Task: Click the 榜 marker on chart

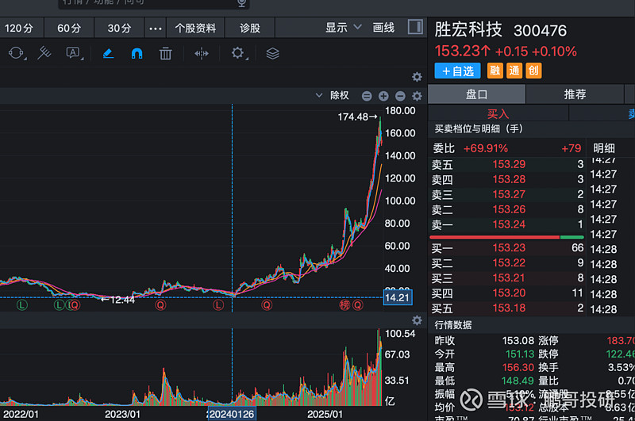Action: pyautogui.click(x=344, y=305)
